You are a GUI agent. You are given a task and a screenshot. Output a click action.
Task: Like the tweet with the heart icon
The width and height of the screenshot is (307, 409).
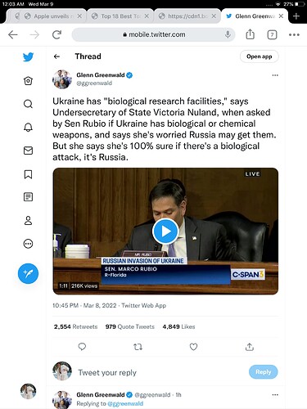tap(193, 347)
